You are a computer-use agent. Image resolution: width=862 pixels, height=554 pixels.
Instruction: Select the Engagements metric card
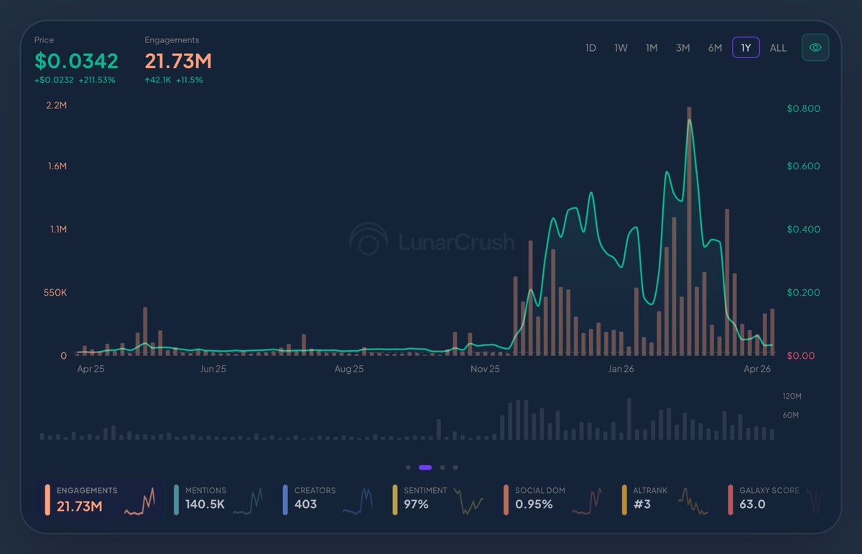point(101,499)
